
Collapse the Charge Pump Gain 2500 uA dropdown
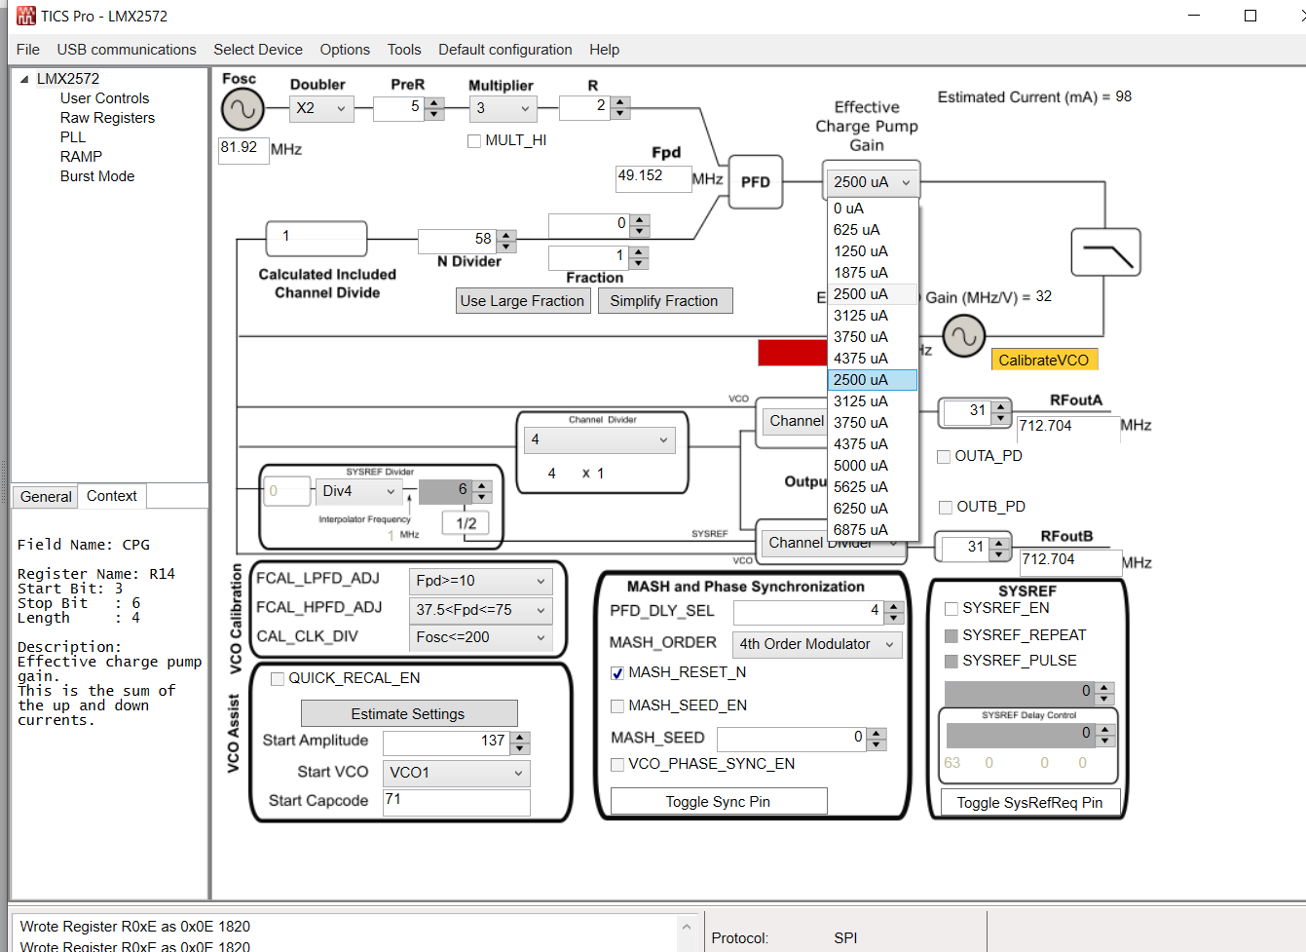coord(872,182)
